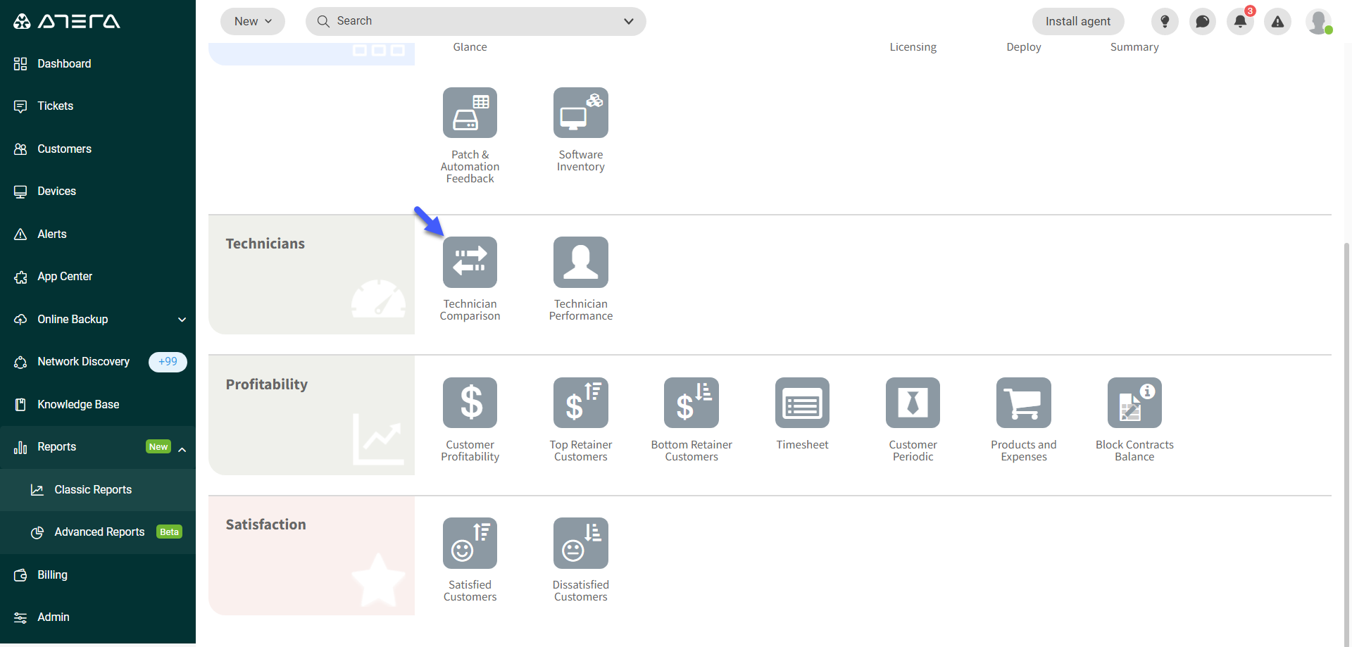The width and height of the screenshot is (1352, 647).
Task: Open the chat bubble icon
Action: click(x=1203, y=21)
